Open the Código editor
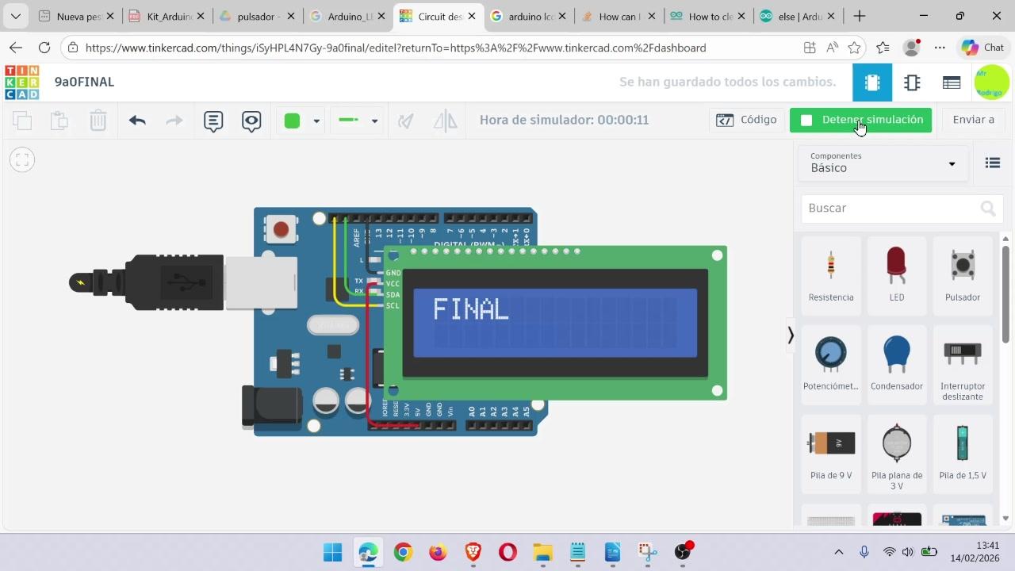This screenshot has height=571, width=1015. (746, 120)
